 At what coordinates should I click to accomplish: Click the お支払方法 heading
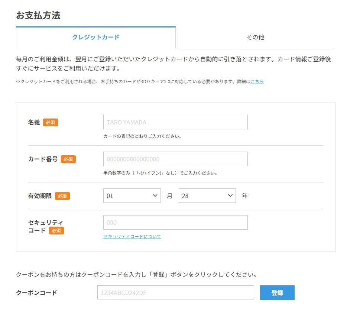(38, 15)
